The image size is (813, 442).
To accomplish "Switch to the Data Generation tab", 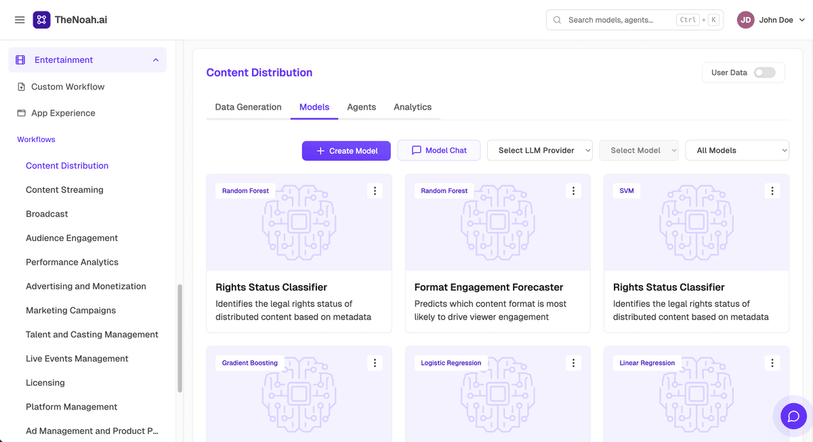I will click(248, 107).
